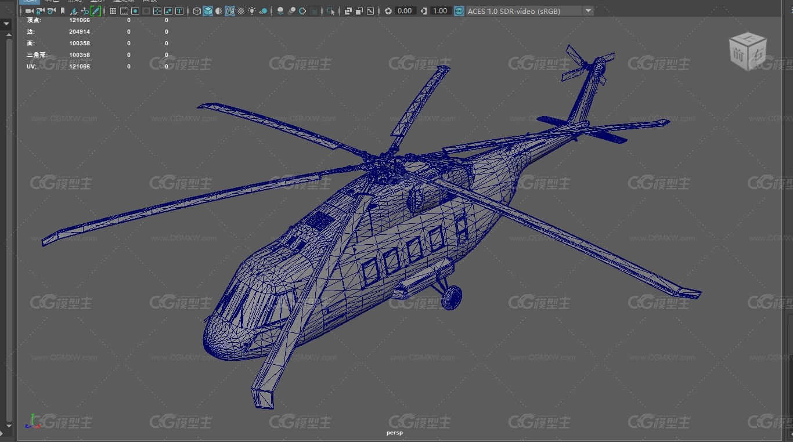Viewport: 793px width, 442px height.
Task: Click edge count value 204914
Action: (x=80, y=32)
